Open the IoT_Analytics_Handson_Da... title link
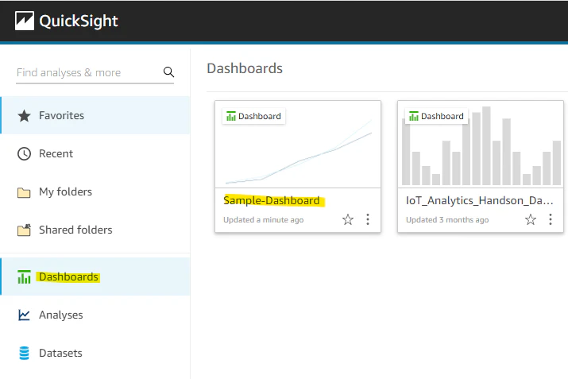Screen dimensions: 568x379 click(479, 200)
